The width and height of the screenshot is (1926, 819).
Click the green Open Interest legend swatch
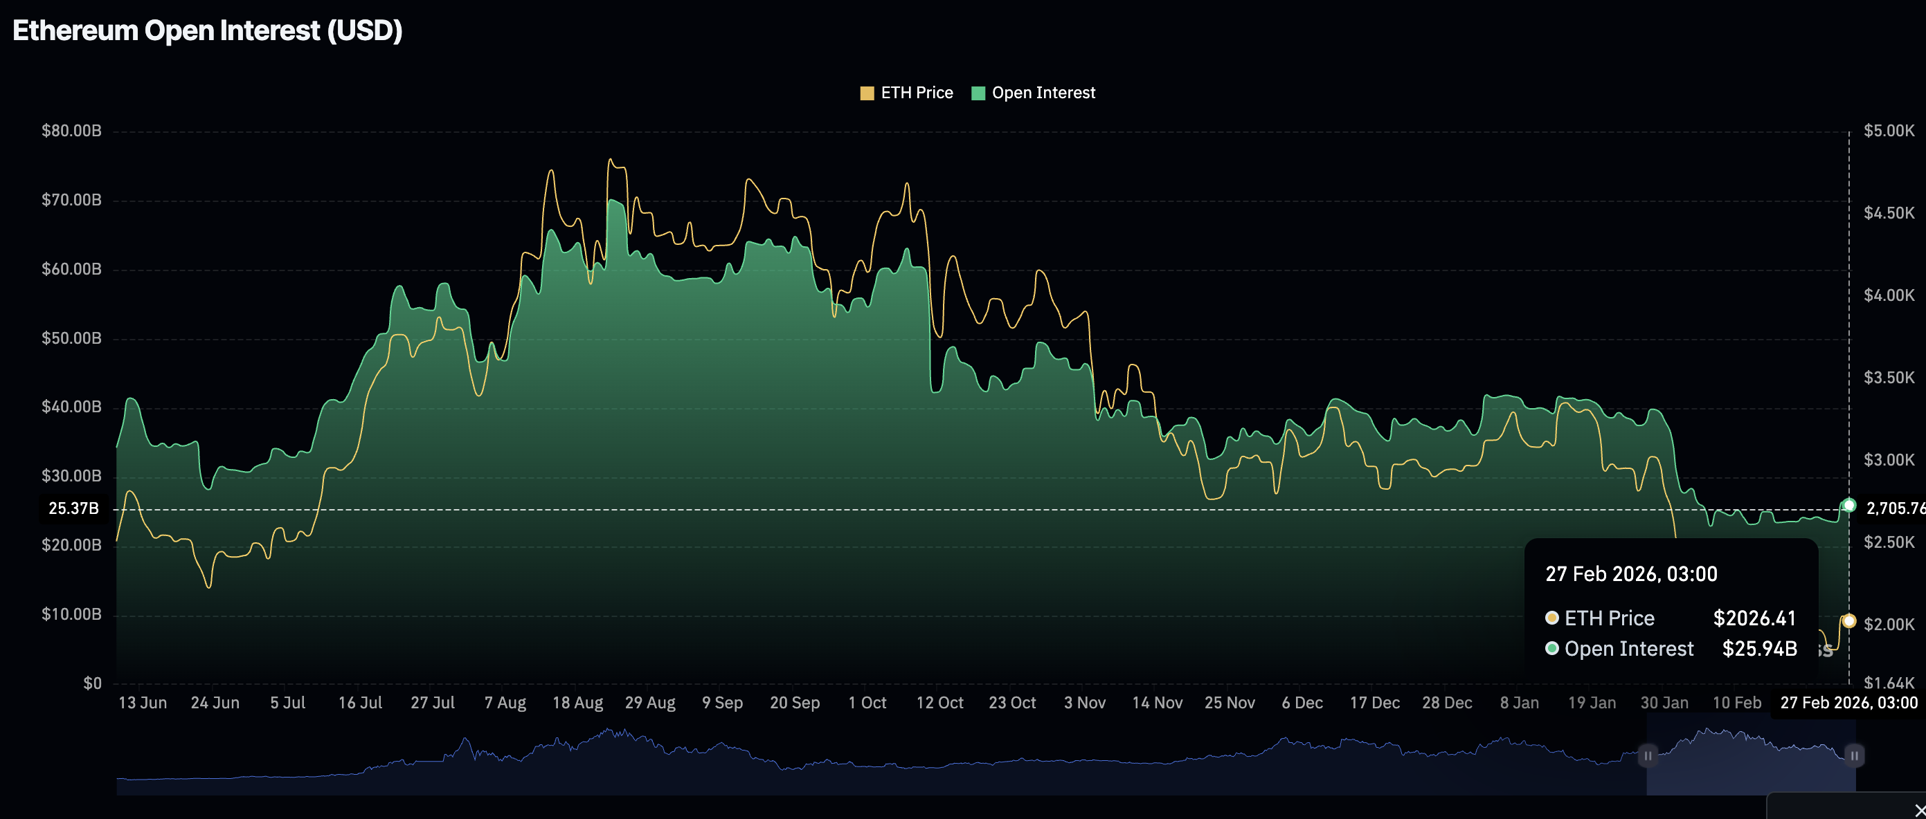[978, 93]
